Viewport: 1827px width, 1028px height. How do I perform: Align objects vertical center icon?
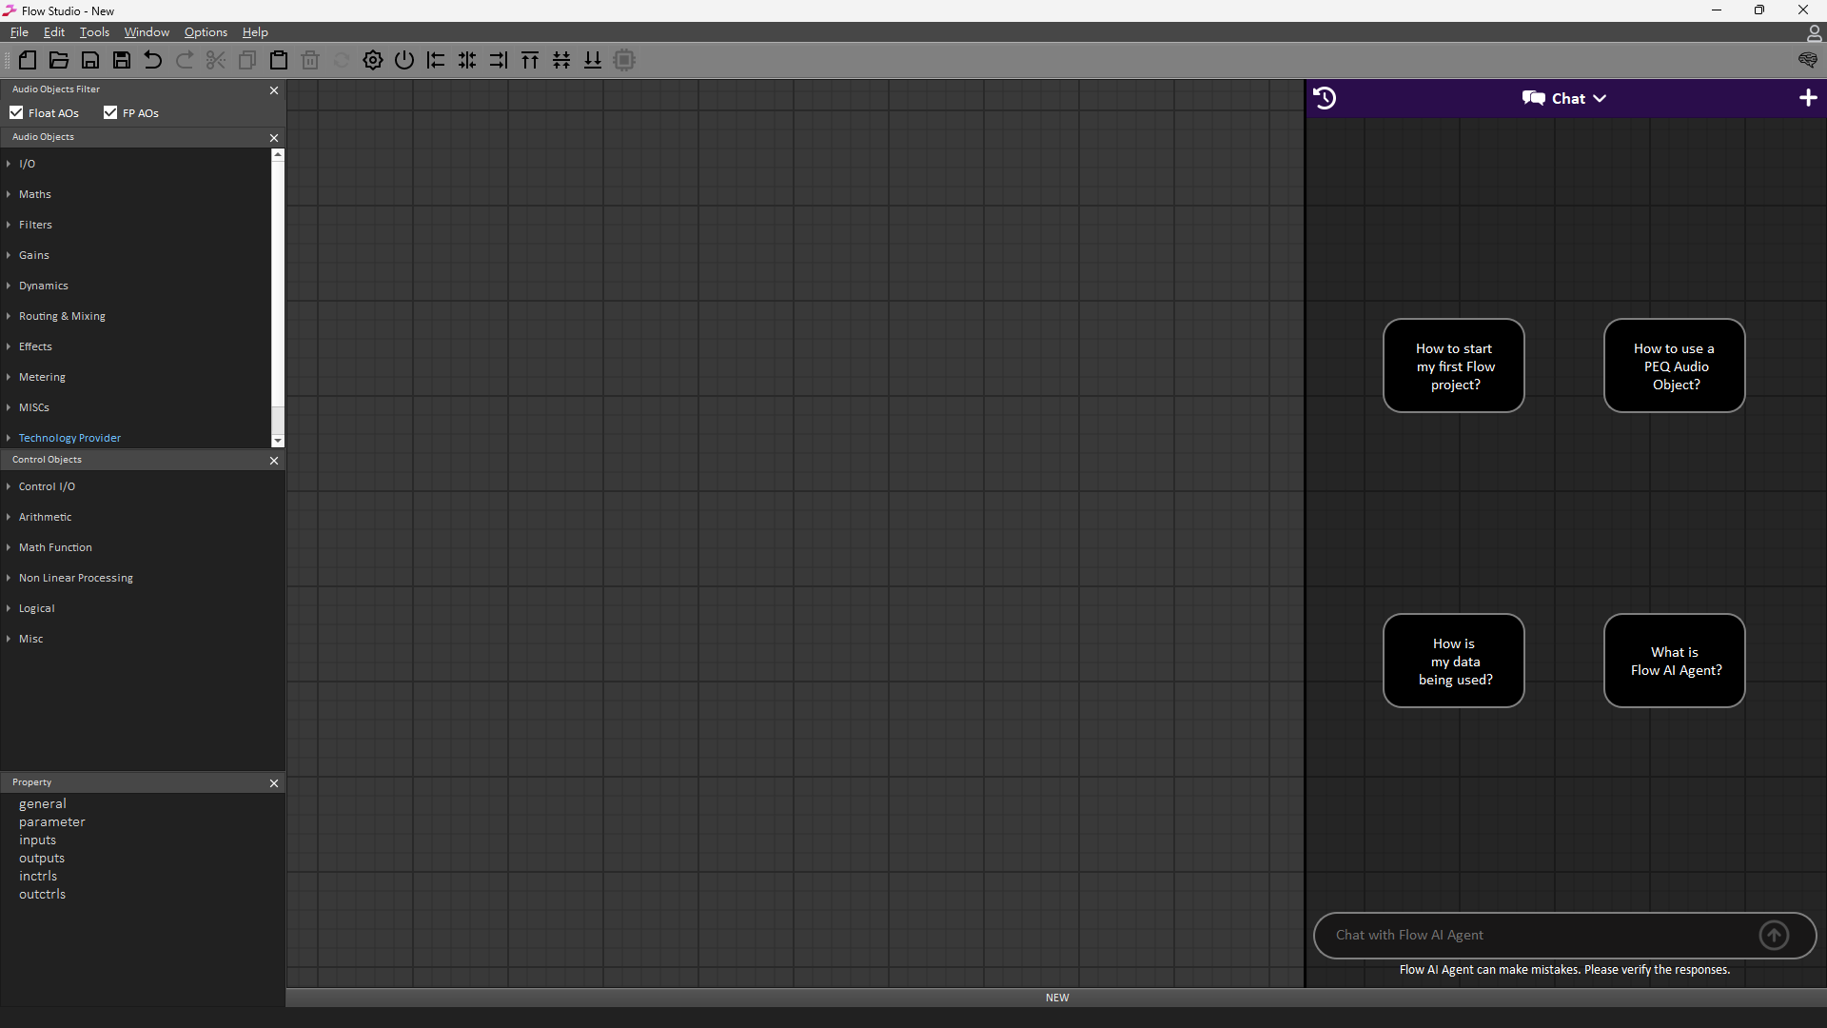pos(561,60)
